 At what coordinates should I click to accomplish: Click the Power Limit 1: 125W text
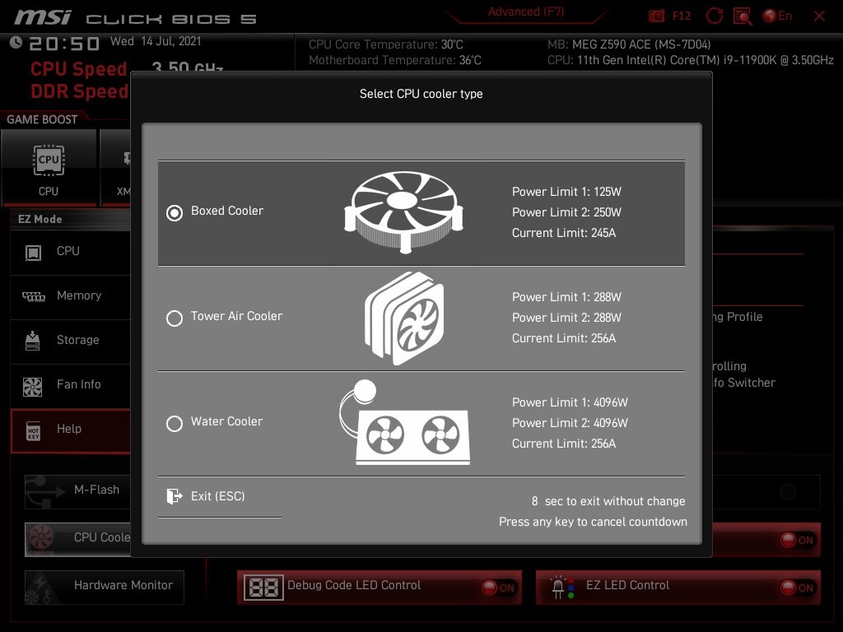[566, 192]
